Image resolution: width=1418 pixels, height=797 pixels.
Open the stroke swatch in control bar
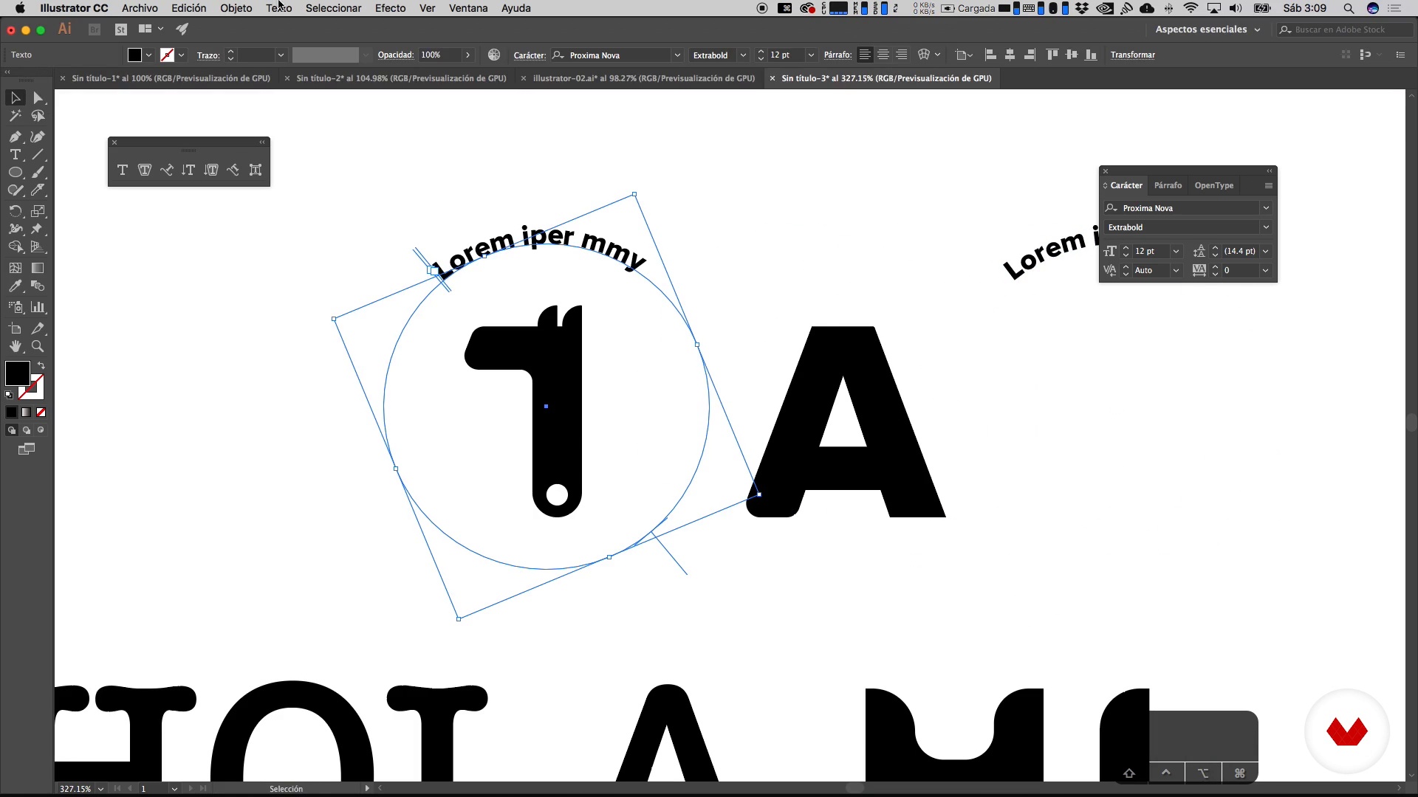point(167,55)
